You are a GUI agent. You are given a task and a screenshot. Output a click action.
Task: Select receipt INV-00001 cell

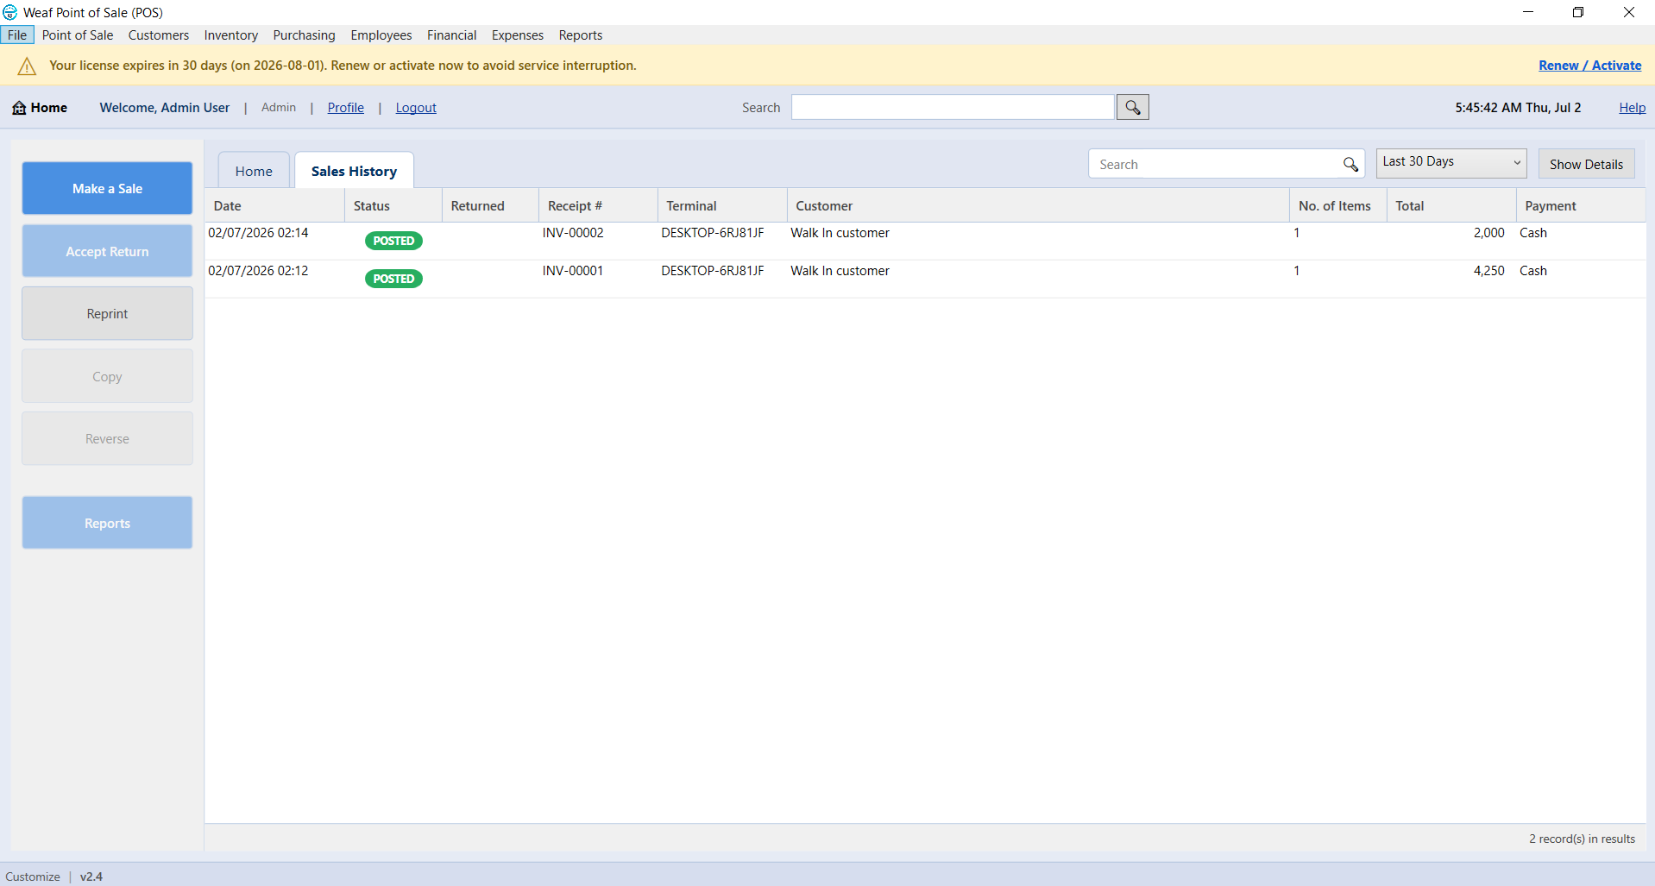(573, 271)
